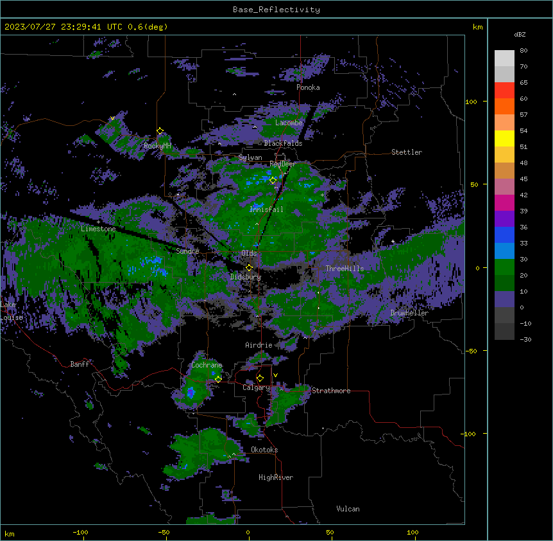Click the yellow diamond marker beside Cochrane
The image size is (553, 541).
click(218, 379)
